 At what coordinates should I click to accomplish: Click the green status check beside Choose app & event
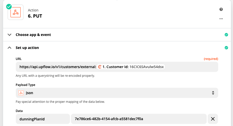tap(226, 35)
